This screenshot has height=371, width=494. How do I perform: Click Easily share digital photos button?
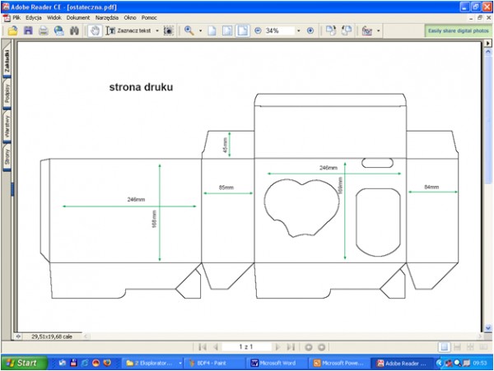point(458,30)
